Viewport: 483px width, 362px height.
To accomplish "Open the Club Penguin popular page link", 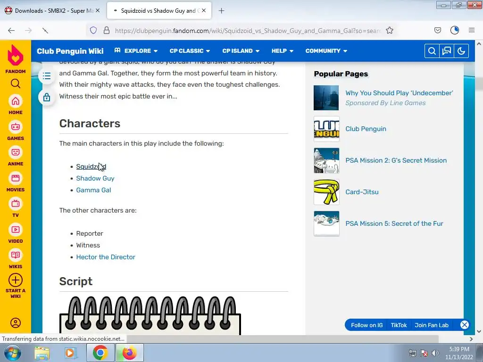I will [x=366, y=129].
